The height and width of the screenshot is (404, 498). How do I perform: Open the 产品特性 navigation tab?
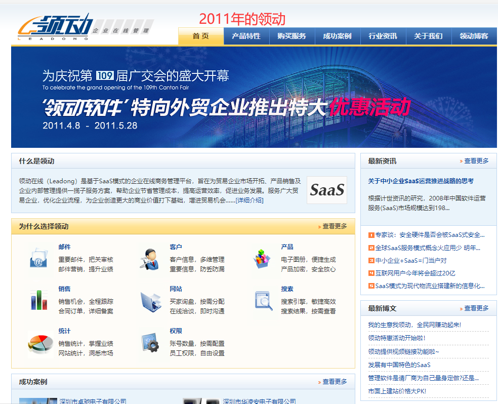tap(246, 36)
